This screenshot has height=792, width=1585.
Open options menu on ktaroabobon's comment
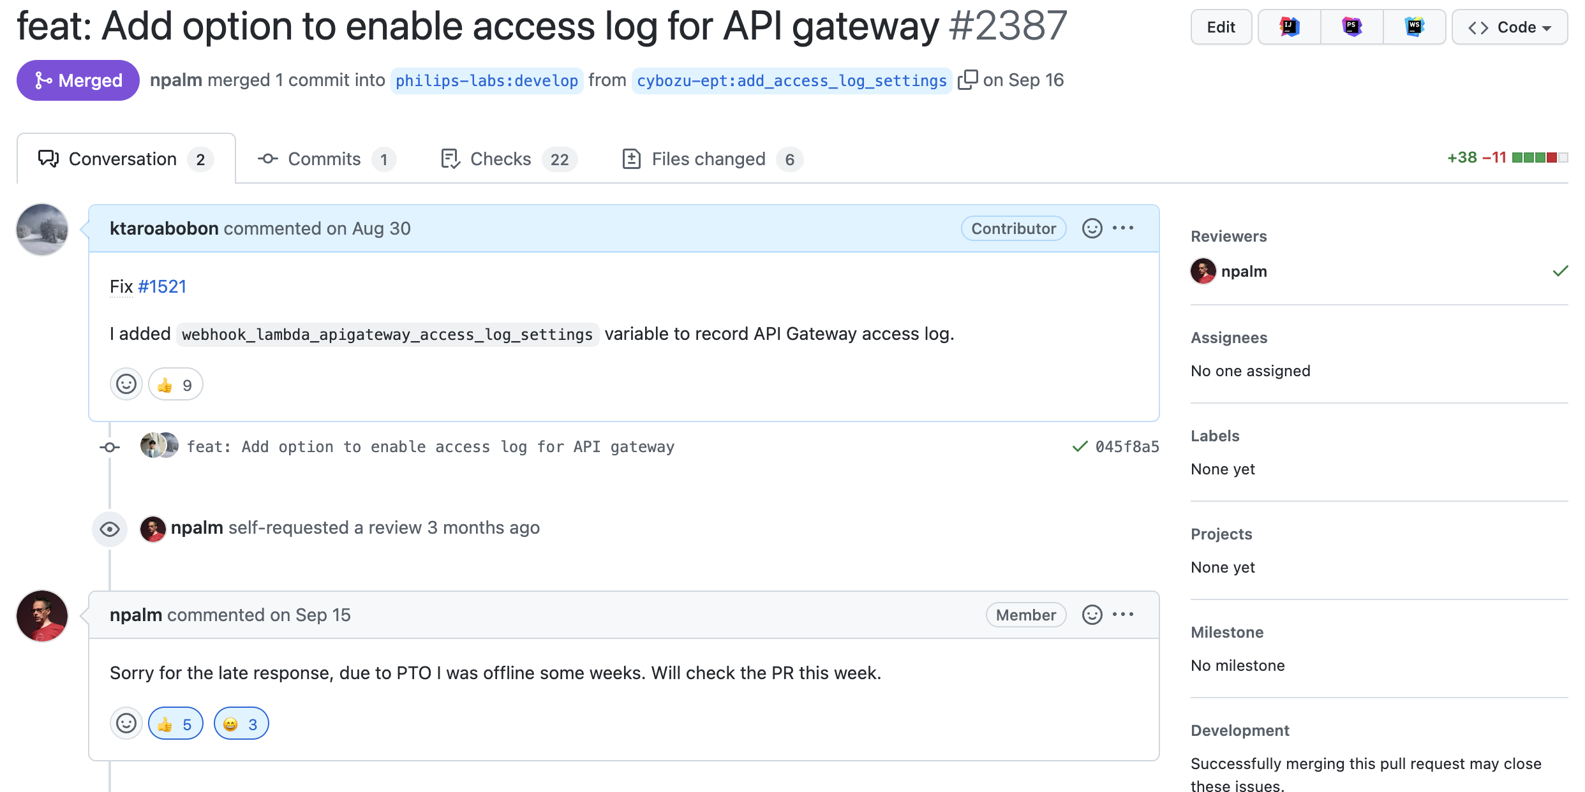[x=1123, y=228]
